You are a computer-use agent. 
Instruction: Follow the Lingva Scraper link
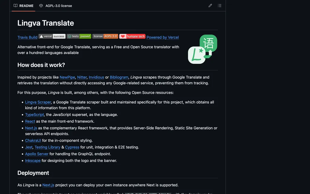(38, 102)
